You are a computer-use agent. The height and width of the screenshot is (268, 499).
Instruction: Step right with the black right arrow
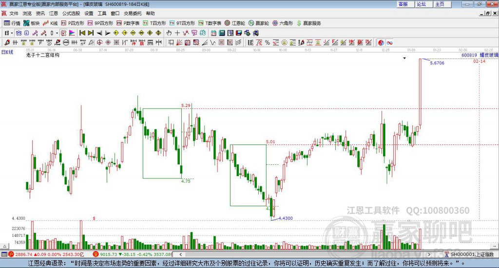pos(108,33)
